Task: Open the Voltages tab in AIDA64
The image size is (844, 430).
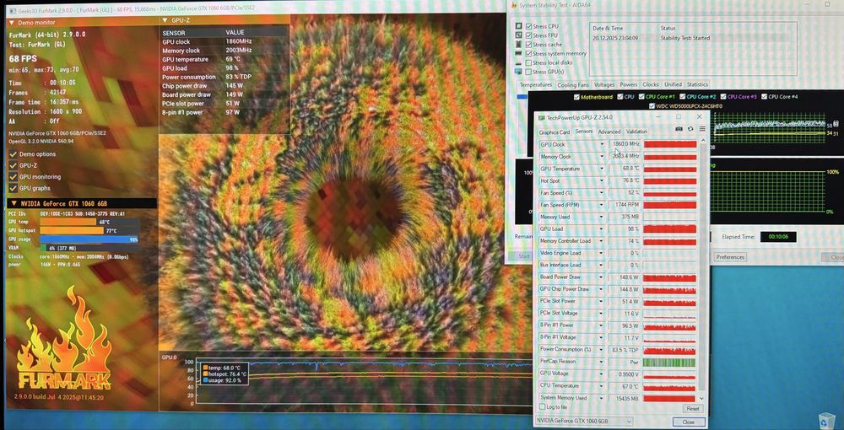Action: (604, 84)
